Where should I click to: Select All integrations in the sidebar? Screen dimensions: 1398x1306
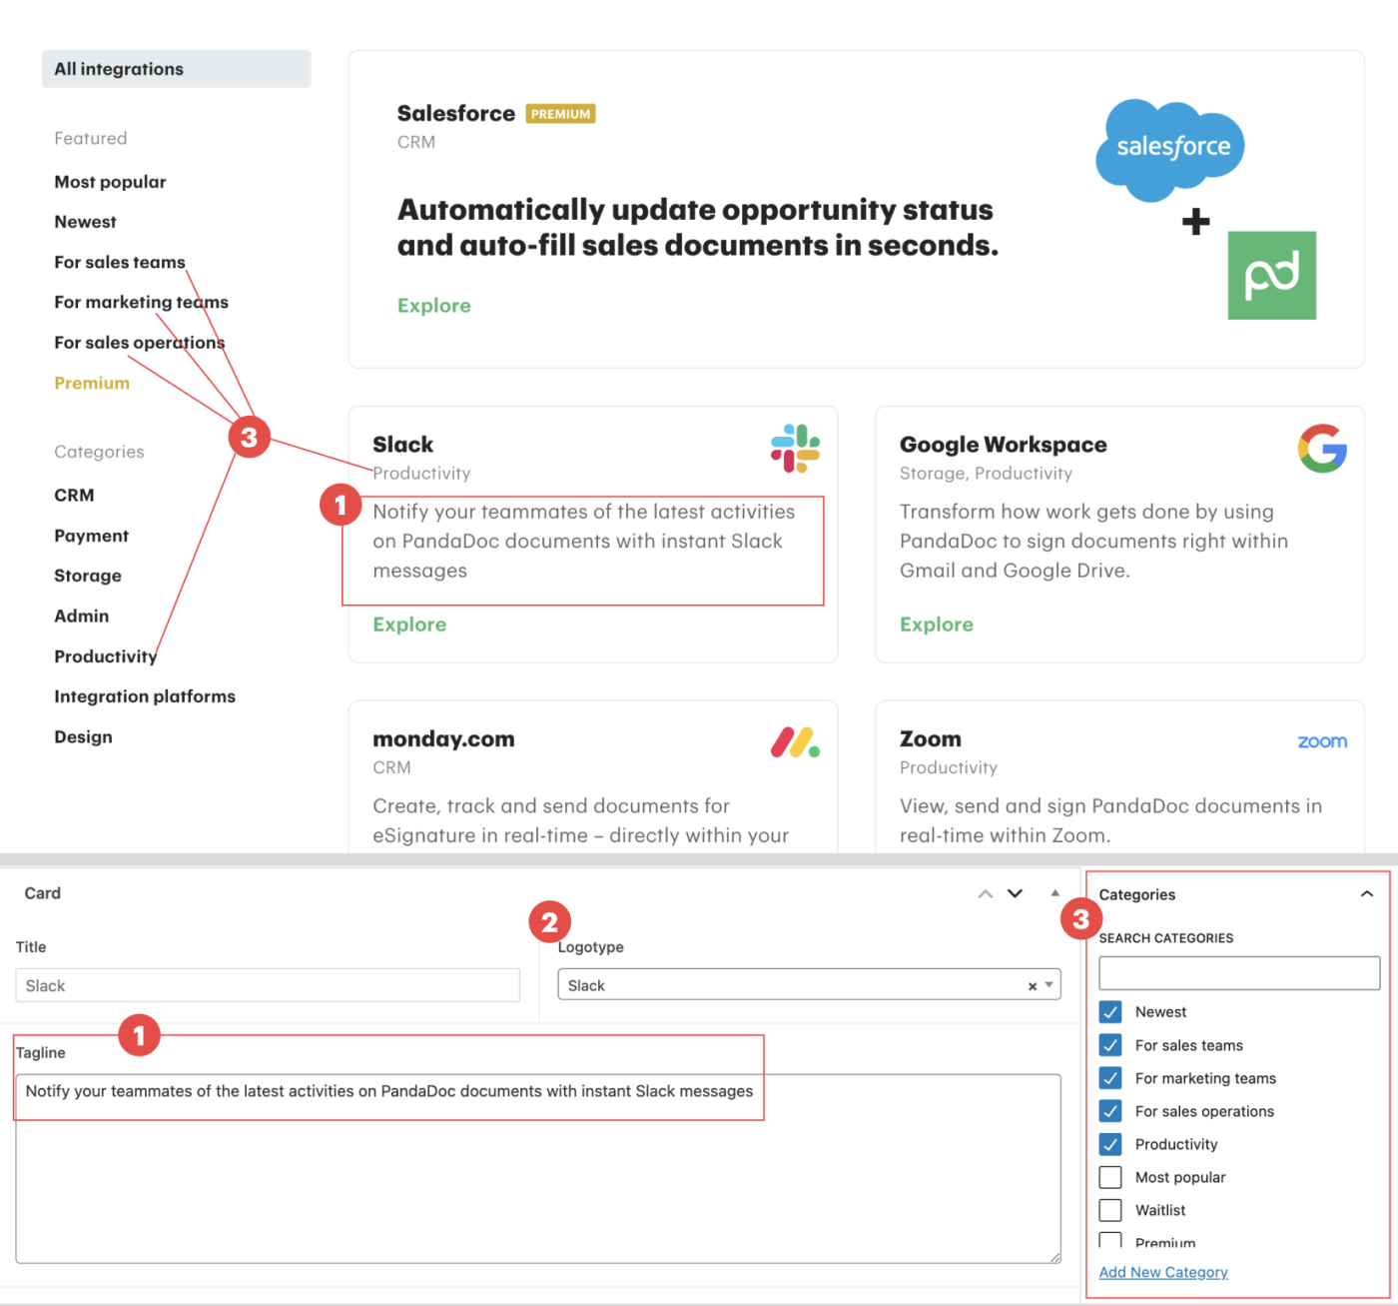coord(176,69)
